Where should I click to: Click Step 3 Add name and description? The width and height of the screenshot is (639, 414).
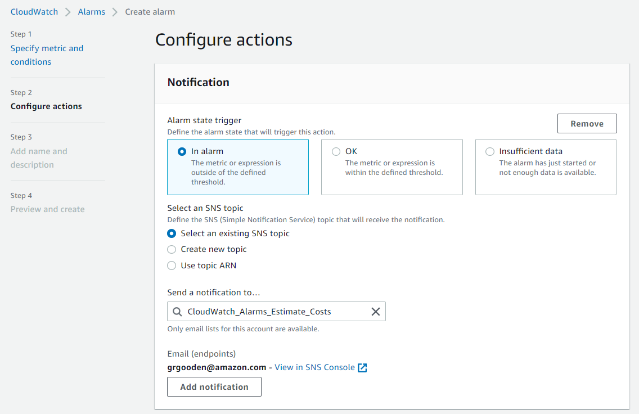click(38, 157)
